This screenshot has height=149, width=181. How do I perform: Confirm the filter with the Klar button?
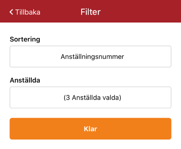click(90, 129)
